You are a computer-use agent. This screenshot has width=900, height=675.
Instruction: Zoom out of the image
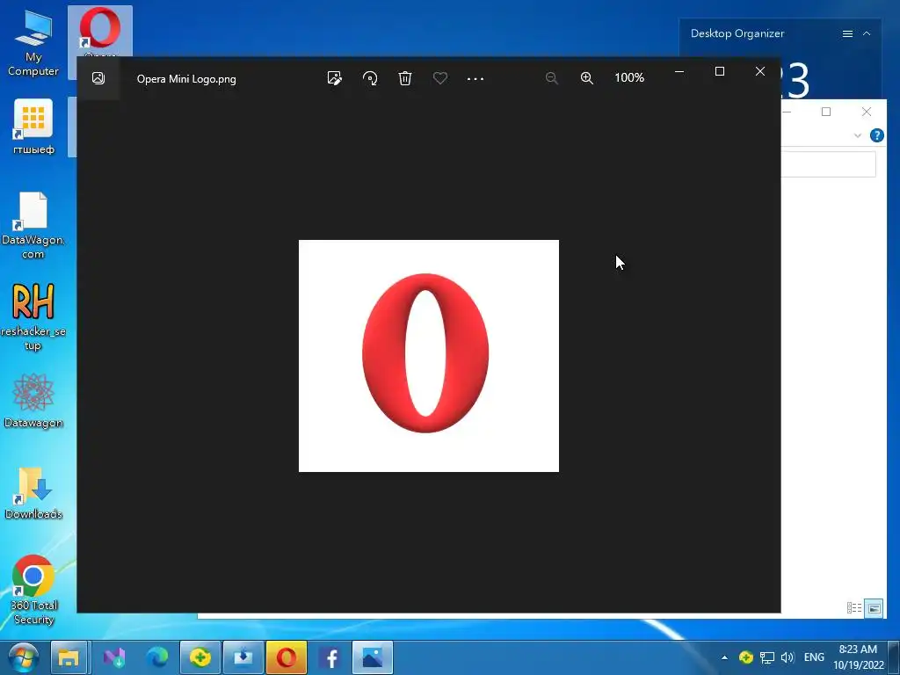(552, 78)
